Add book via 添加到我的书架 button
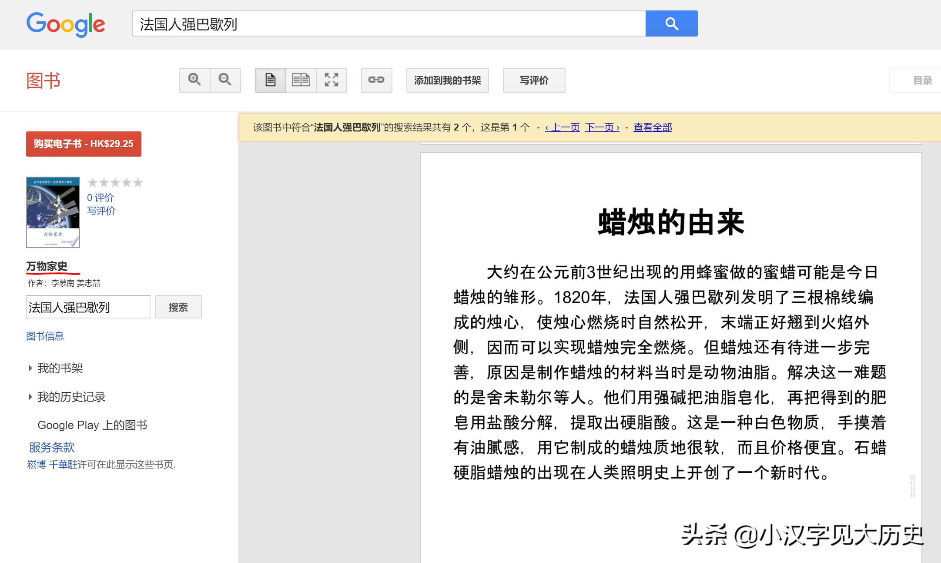 pyautogui.click(x=447, y=80)
